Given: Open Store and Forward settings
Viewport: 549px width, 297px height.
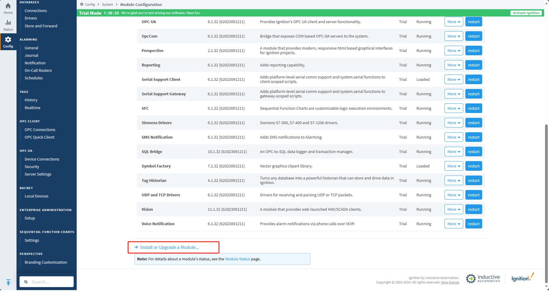Looking at the screenshot, I should (x=41, y=26).
